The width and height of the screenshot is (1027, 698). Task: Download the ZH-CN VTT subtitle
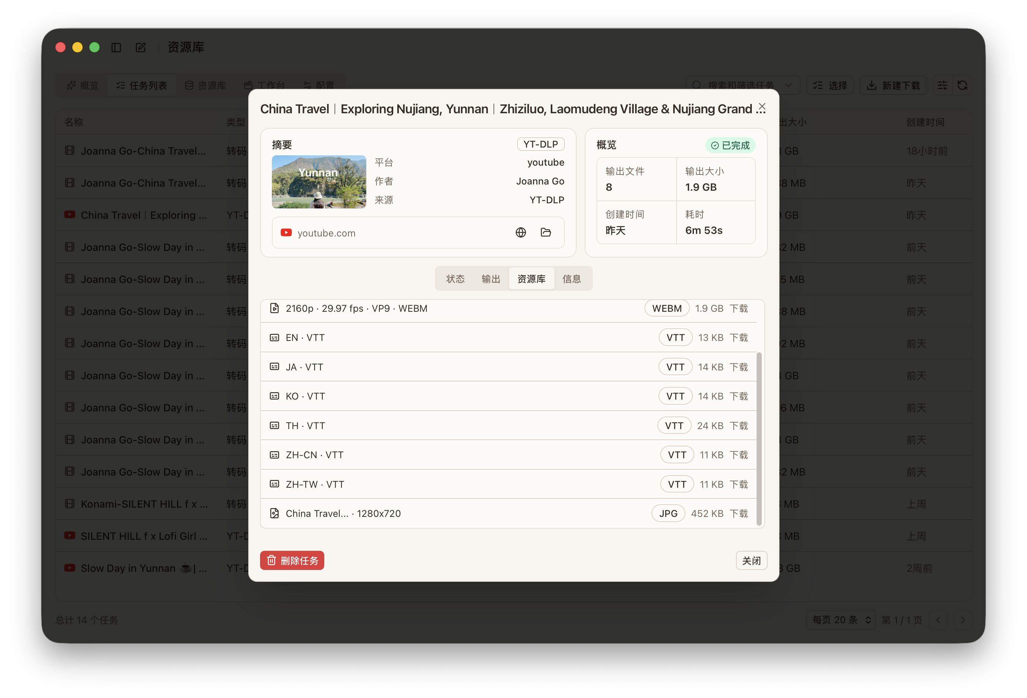pos(739,455)
